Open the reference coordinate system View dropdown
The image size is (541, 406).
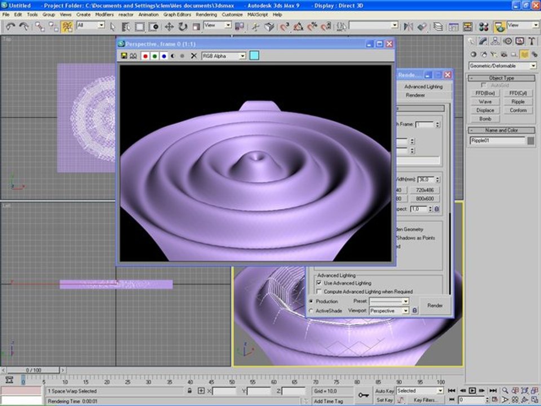coord(218,25)
